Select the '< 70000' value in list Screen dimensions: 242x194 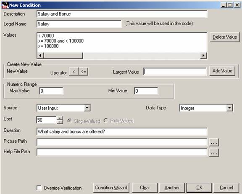pos(46,36)
